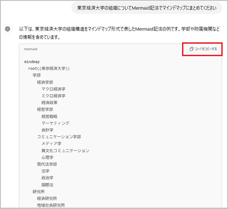Click the '経営戦略' line
The width and height of the screenshot is (228, 209).
[50, 116]
